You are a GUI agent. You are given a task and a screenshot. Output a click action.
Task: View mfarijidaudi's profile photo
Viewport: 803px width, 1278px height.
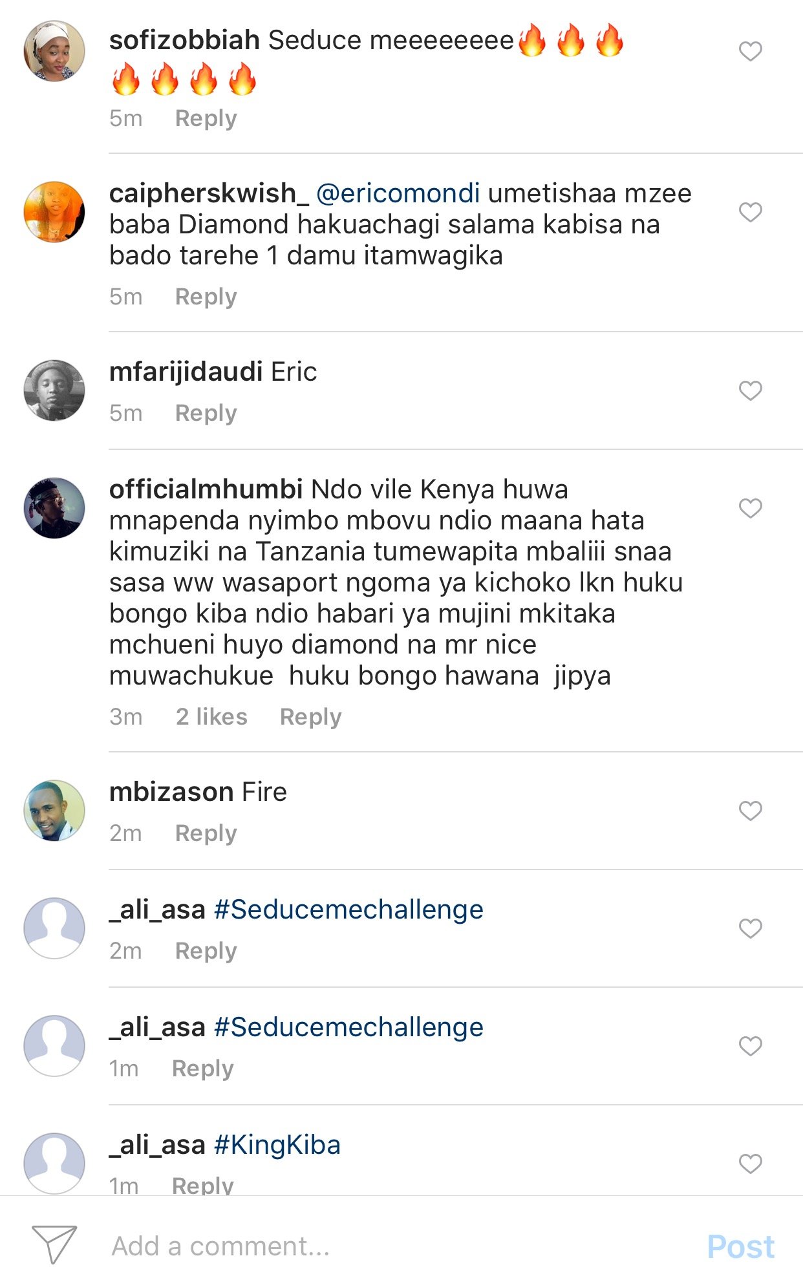pyautogui.click(x=54, y=390)
